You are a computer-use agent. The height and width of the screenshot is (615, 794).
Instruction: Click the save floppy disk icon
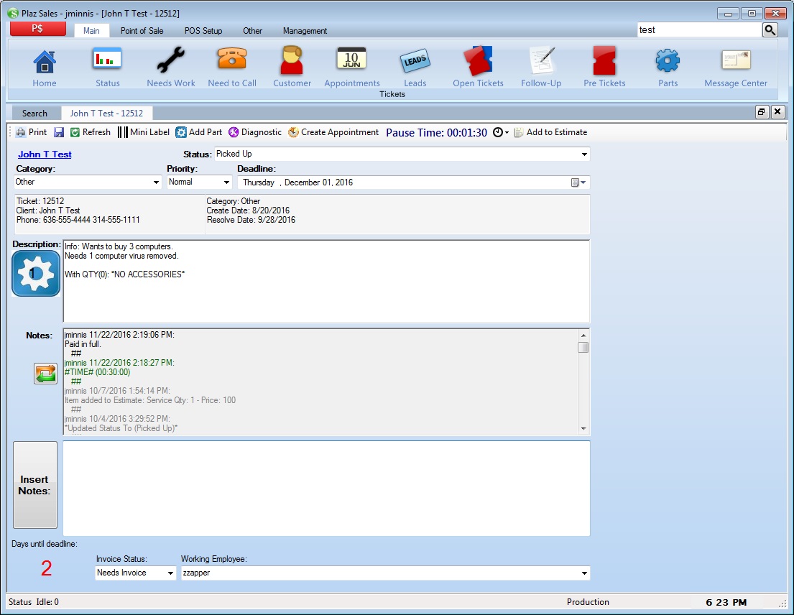tap(59, 132)
